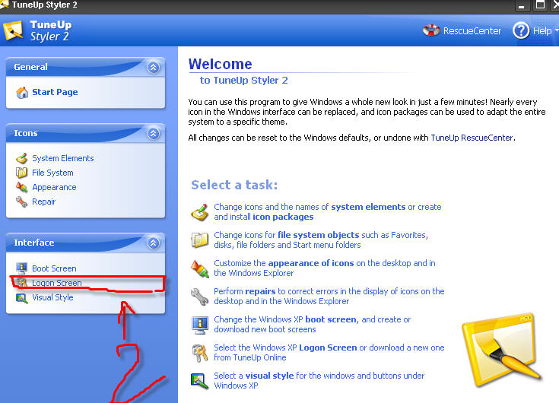Click the Help question mark icon

pyautogui.click(x=521, y=31)
